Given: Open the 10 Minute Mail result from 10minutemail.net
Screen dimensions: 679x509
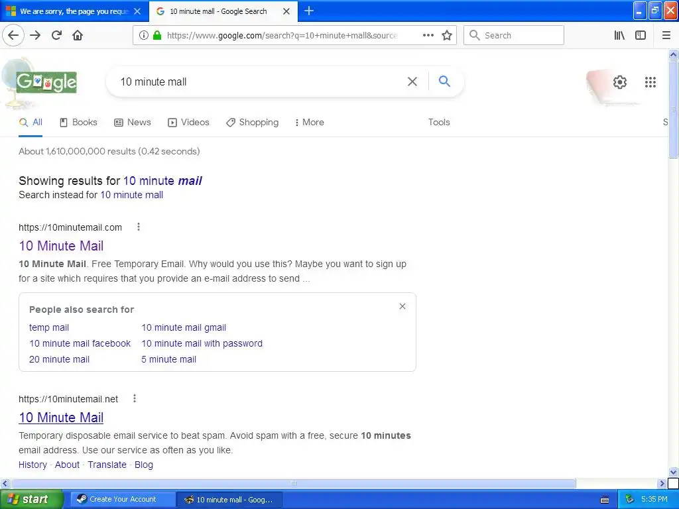Looking at the screenshot, I should (x=61, y=418).
